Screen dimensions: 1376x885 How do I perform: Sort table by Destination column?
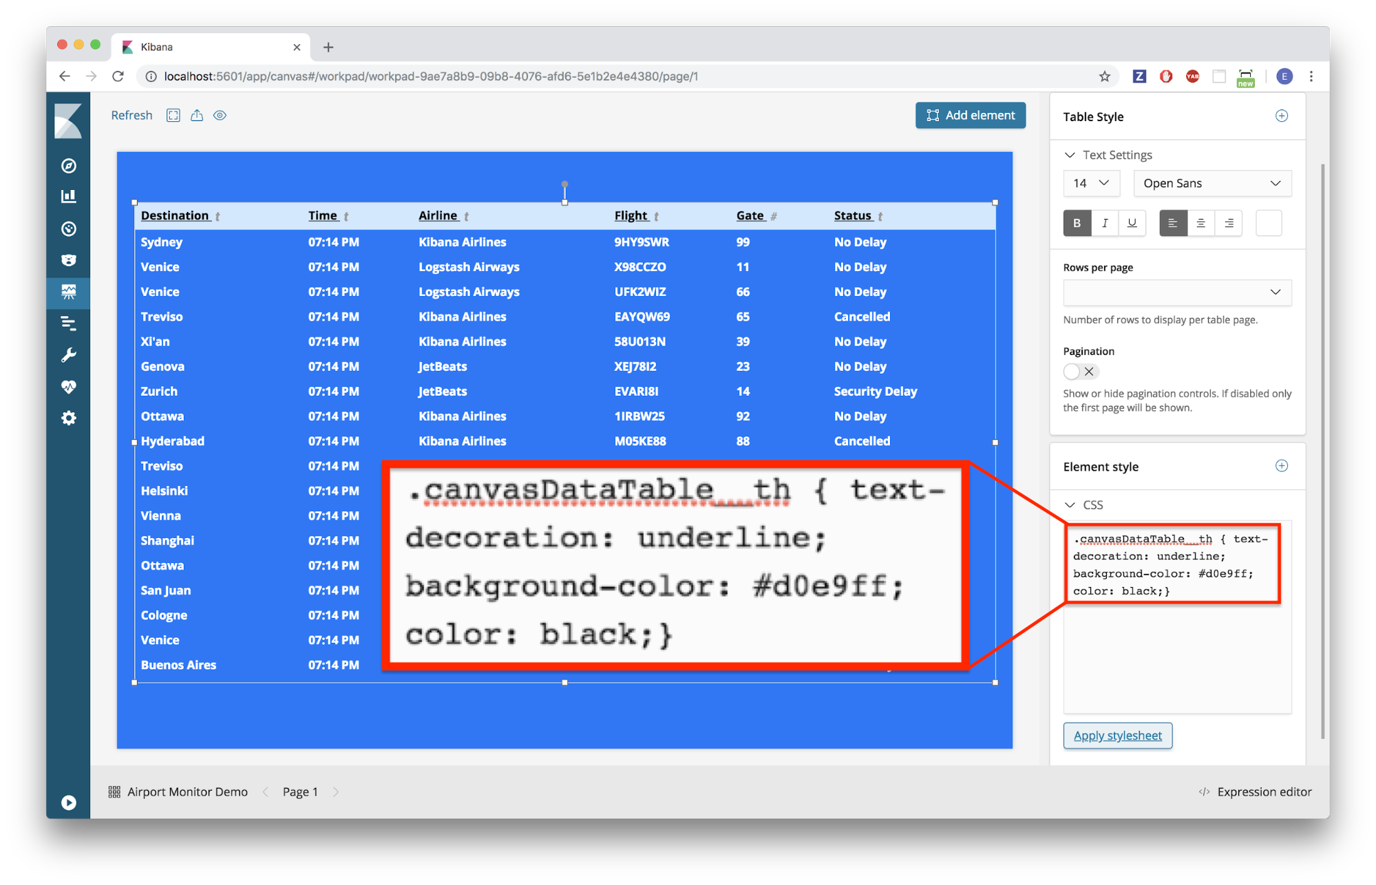click(x=180, y=215)
